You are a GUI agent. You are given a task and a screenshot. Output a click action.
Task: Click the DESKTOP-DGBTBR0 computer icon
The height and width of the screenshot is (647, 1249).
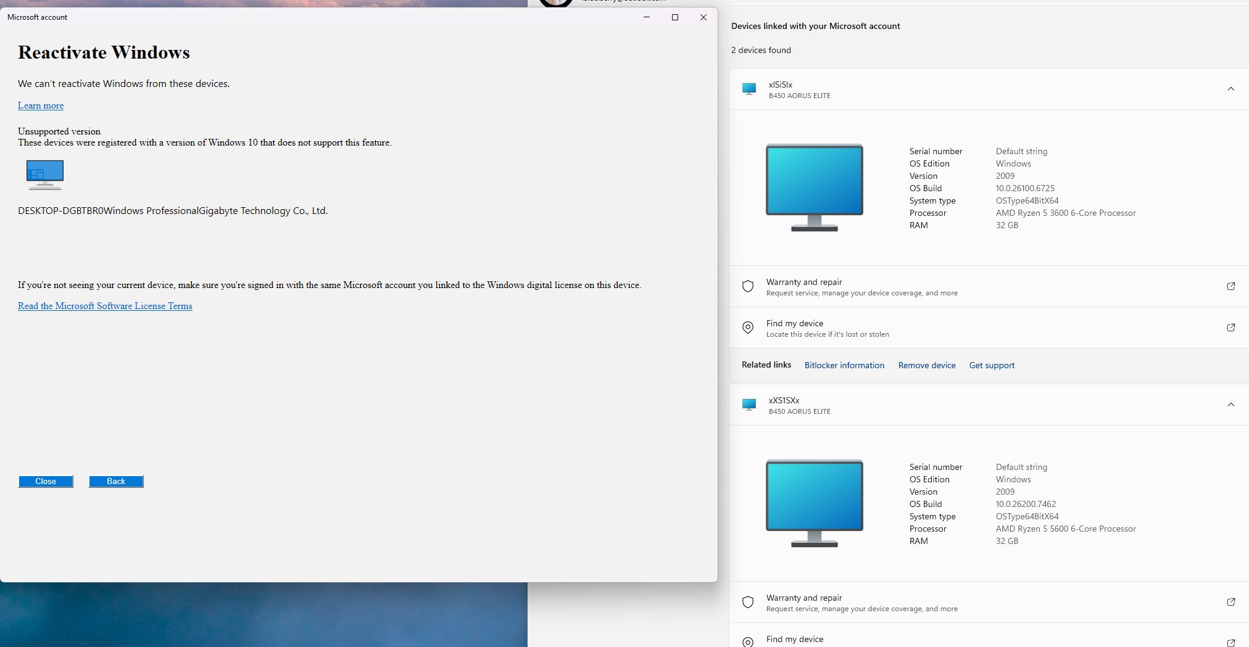(45, 175)
